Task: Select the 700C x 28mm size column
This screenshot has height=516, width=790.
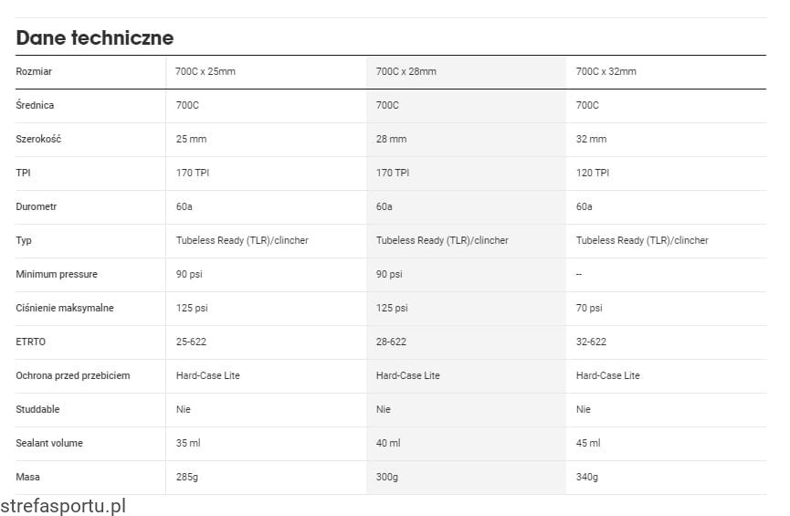Action: 406,71
